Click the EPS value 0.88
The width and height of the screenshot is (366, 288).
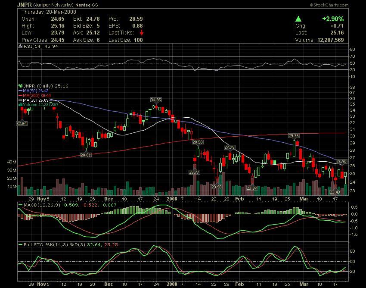pos(137,26)
